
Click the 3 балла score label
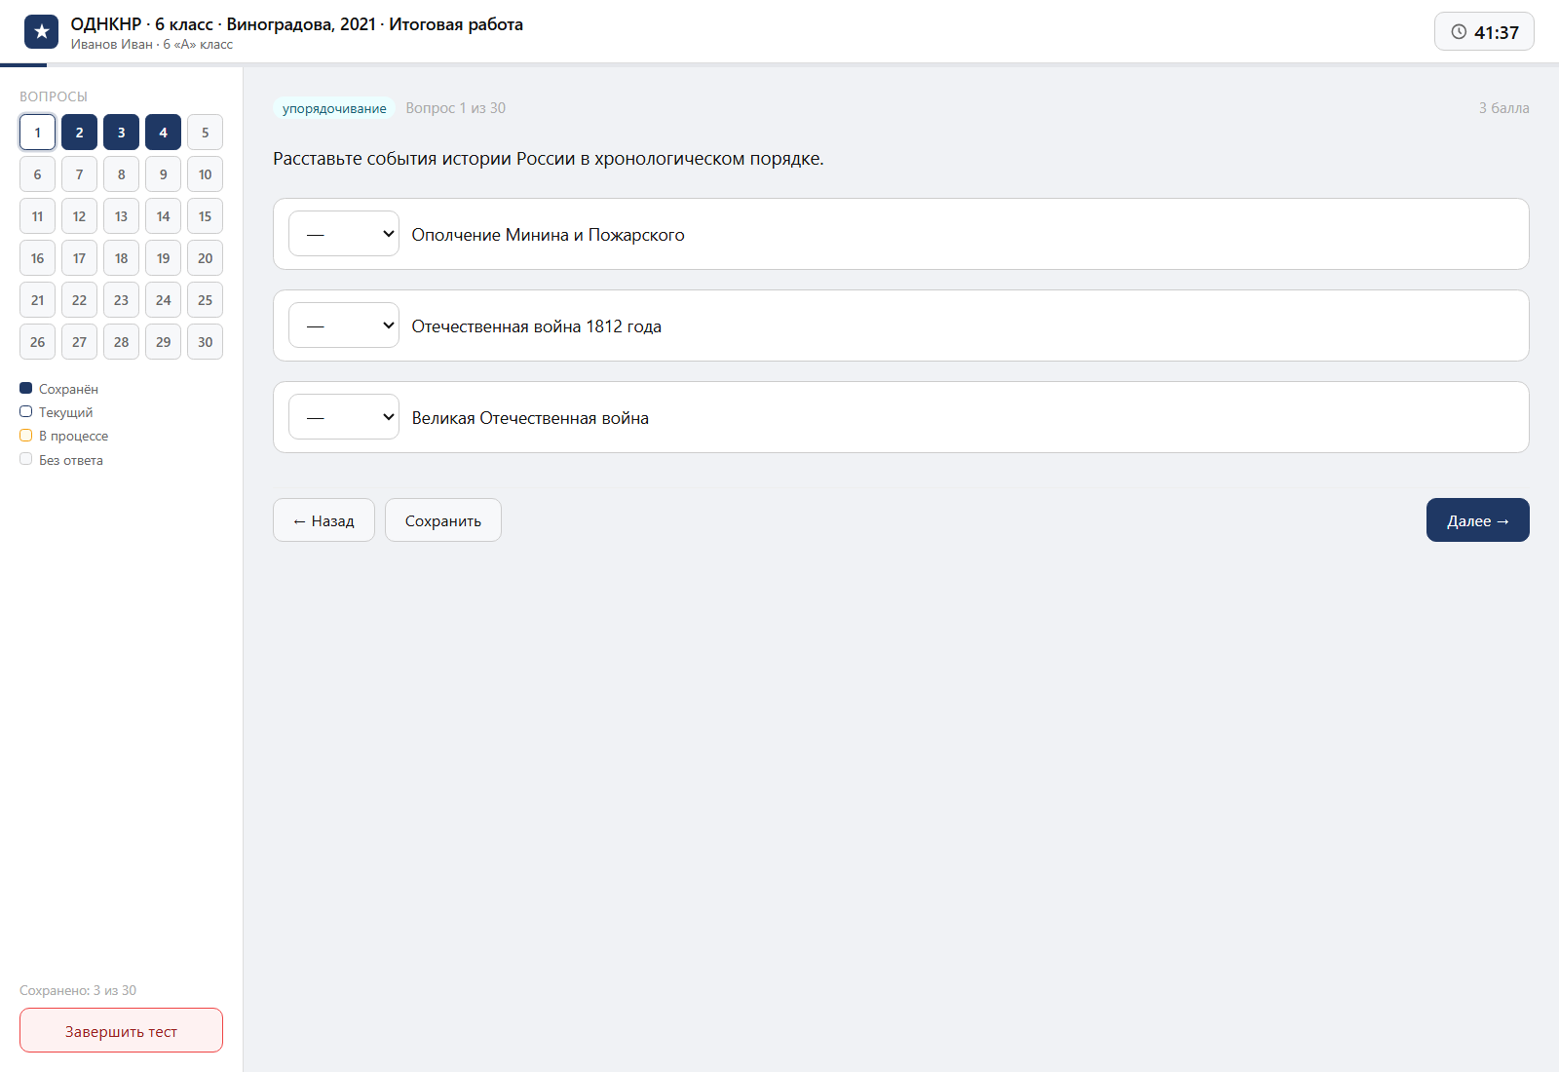[x=1503, y=108]
